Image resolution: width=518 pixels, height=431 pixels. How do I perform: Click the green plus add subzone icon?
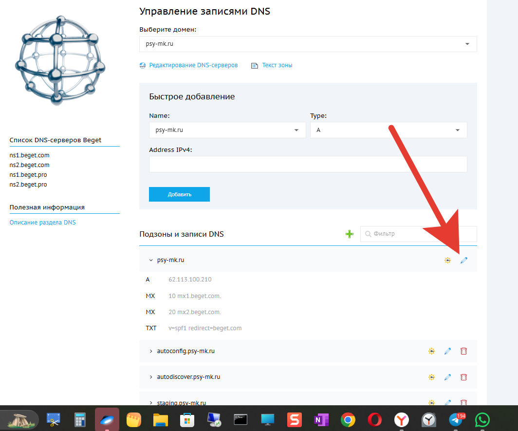pos(349,234)
